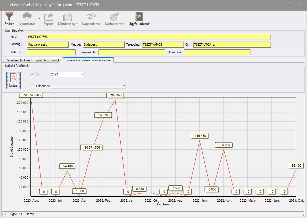This screenshot has height=218, width=307.
Task: Click the Nyomtatás printer icon
Action: point(27,17)
